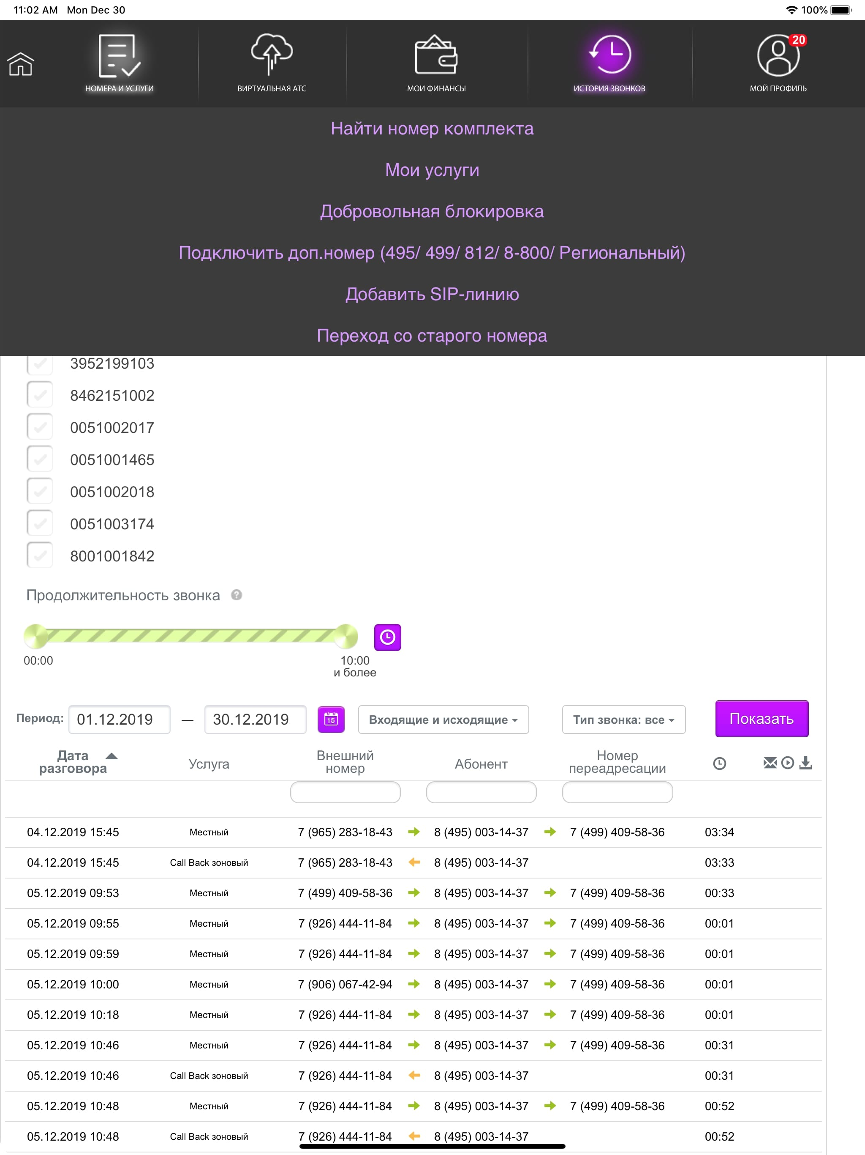Click duration 03:34 in first row
Image resolution: width=865 pixels, height=1155 pixels.
(x=719, y=832)
